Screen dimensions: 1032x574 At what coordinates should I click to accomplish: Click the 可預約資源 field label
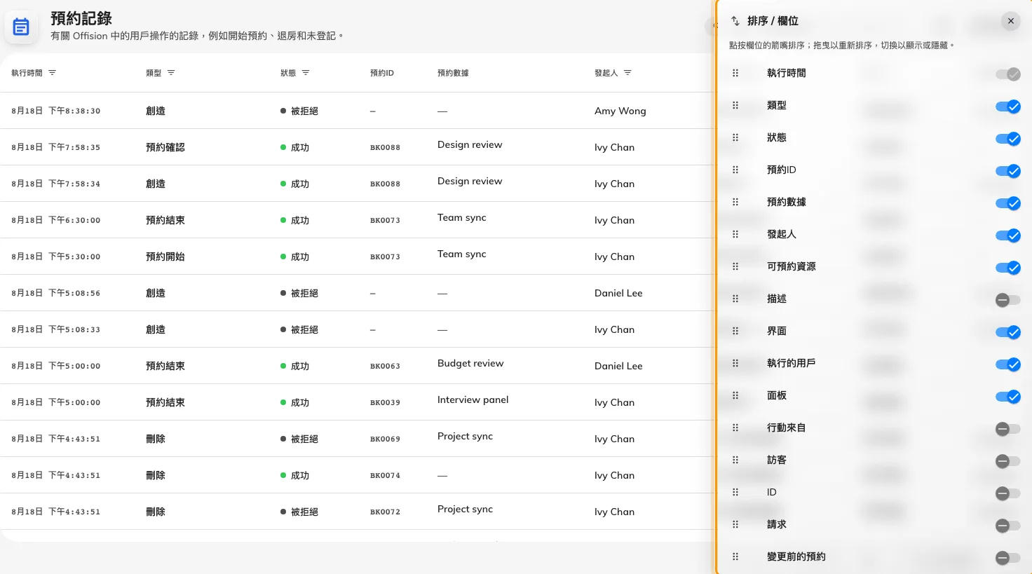click(791, 266)
